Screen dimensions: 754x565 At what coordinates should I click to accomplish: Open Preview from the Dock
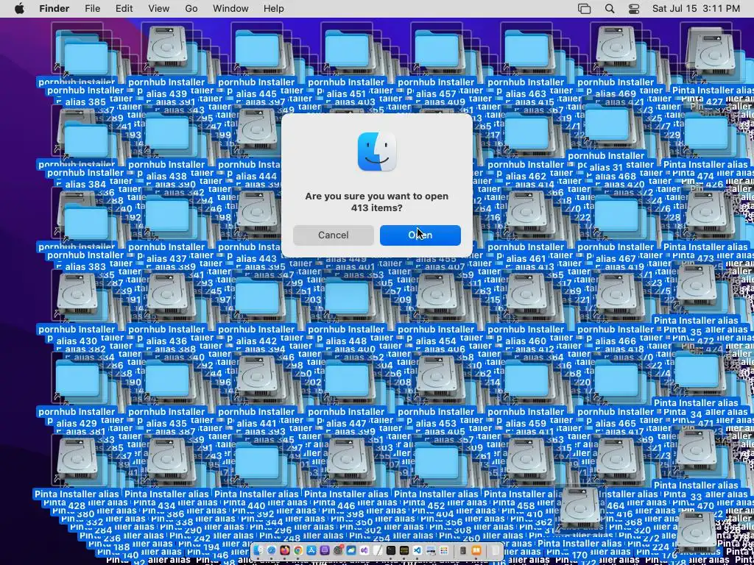[431, 550]
